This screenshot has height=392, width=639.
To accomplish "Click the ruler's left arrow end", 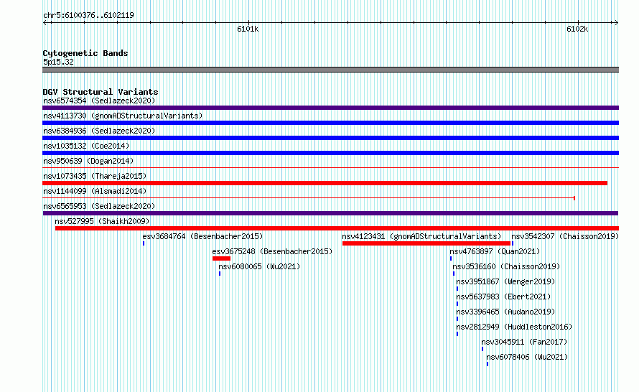I will (x=45, y=22).
